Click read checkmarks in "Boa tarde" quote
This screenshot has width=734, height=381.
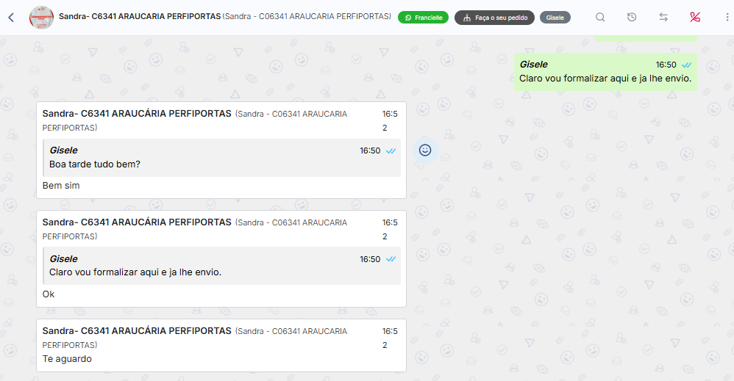pos(391,150)
